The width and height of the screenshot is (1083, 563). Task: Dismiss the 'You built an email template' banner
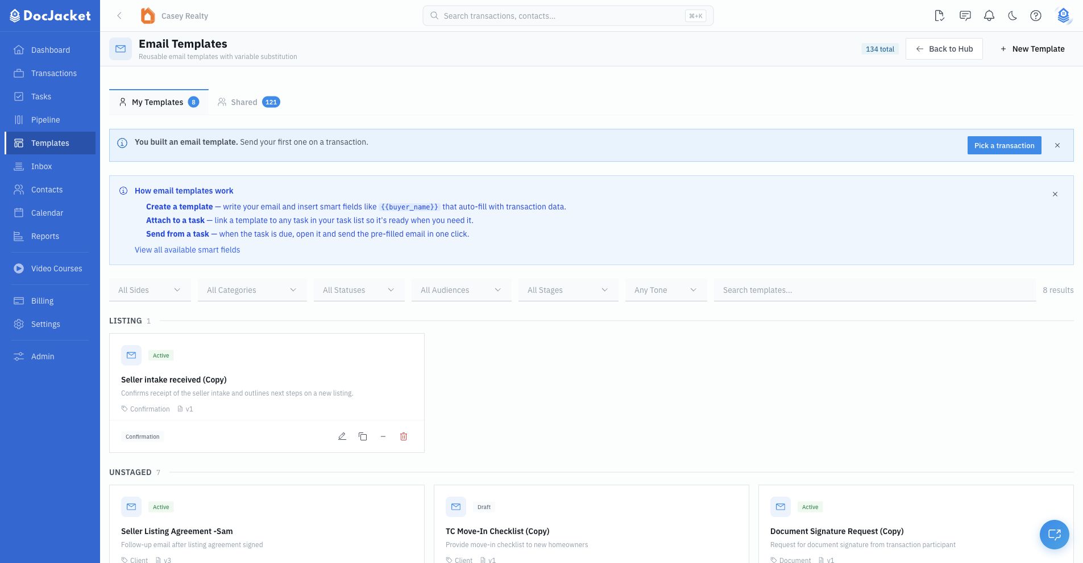point(1057,145)
